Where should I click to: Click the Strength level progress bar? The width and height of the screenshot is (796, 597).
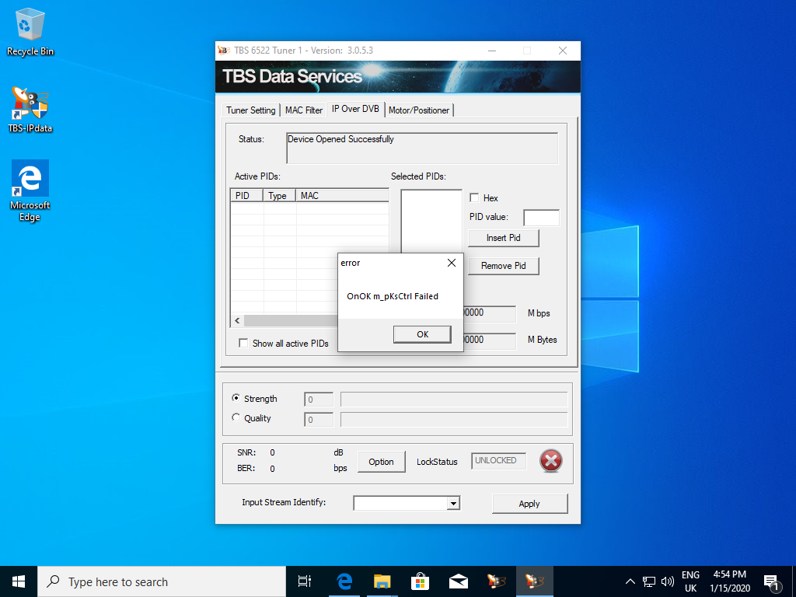(x=454, y=400)
